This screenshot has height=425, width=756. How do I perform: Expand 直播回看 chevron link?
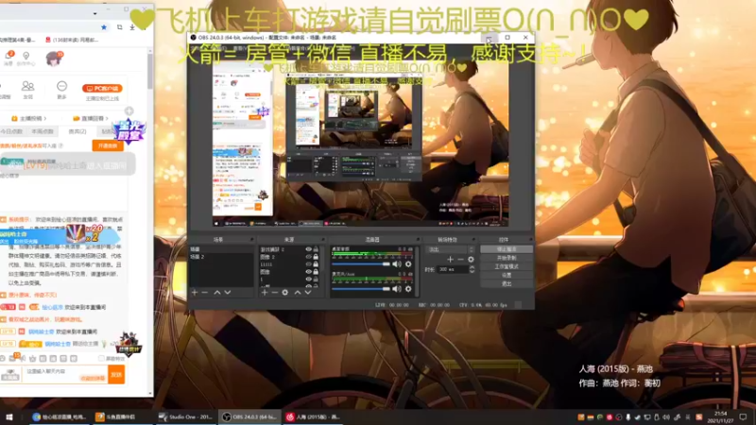90,119
